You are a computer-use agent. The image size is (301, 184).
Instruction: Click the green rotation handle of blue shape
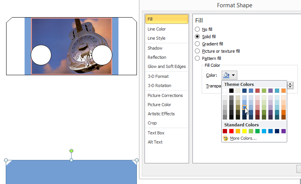71,151
